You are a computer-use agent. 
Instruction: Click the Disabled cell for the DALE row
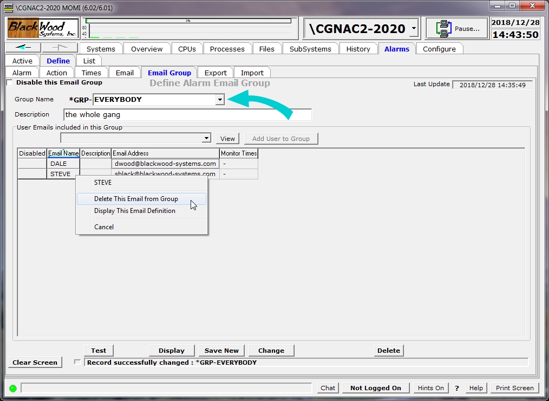click(x=32, y=164)
